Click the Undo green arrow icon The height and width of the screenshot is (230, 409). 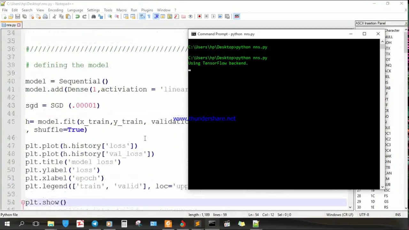click(77, 16)
